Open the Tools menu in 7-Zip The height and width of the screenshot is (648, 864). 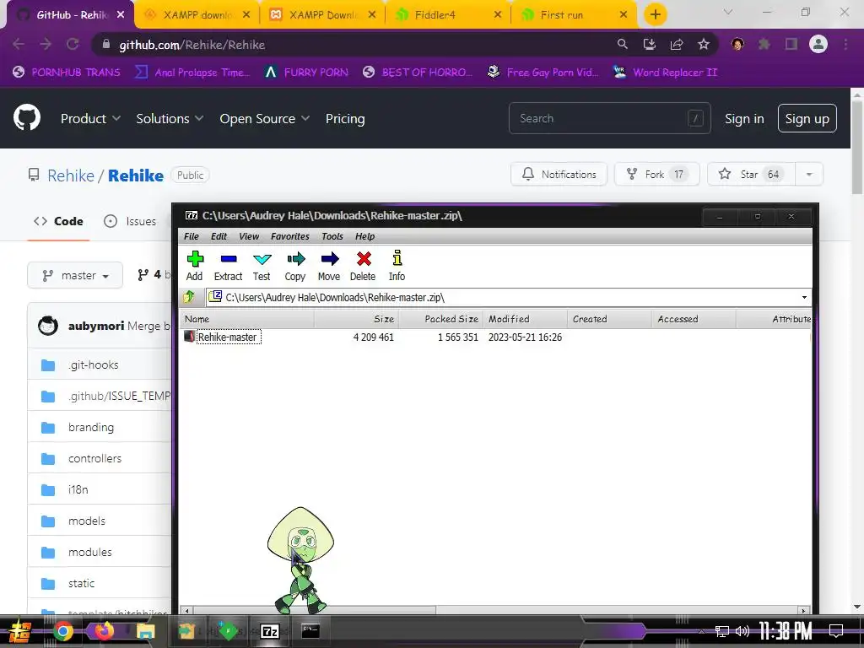pos(332,236)
